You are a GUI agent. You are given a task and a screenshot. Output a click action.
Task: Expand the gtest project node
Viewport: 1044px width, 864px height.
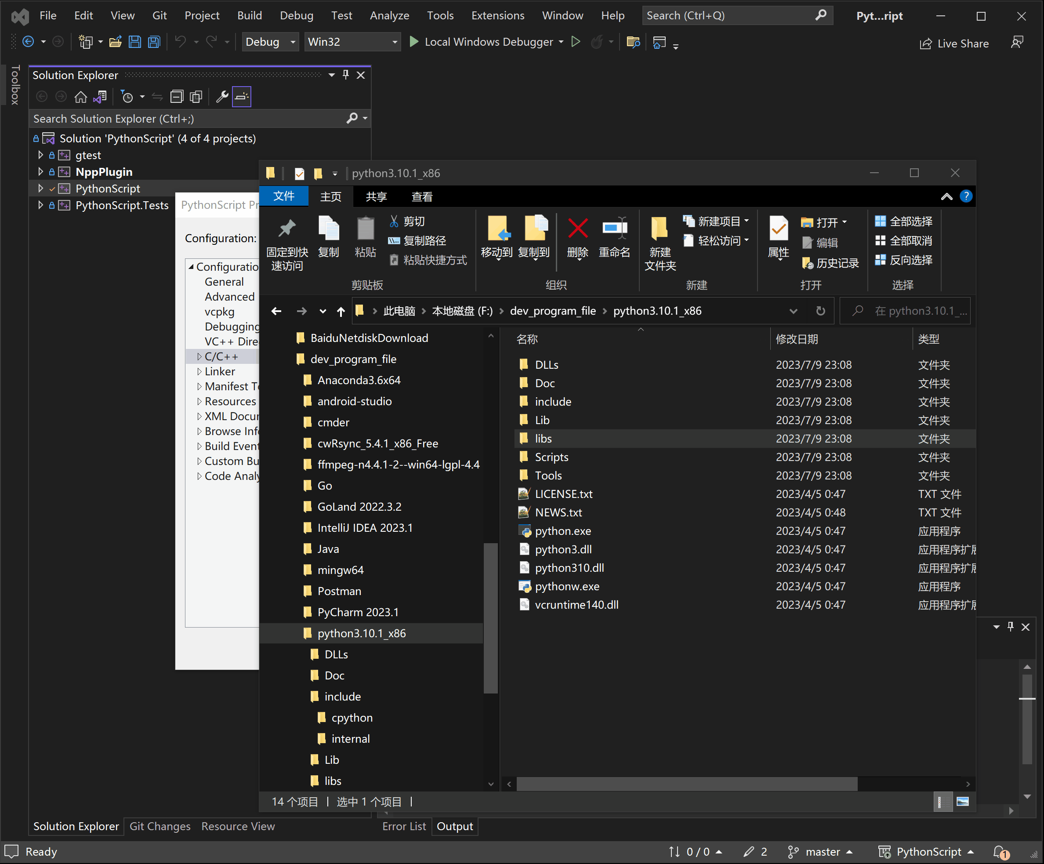coord(41,155)
